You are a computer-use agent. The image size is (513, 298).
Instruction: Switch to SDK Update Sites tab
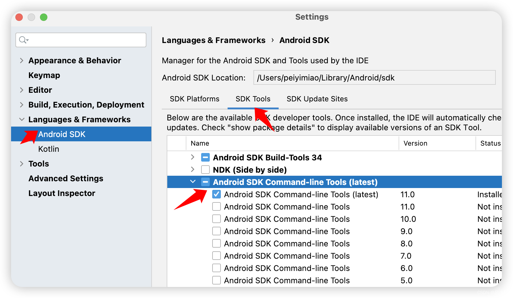(317, 99)
